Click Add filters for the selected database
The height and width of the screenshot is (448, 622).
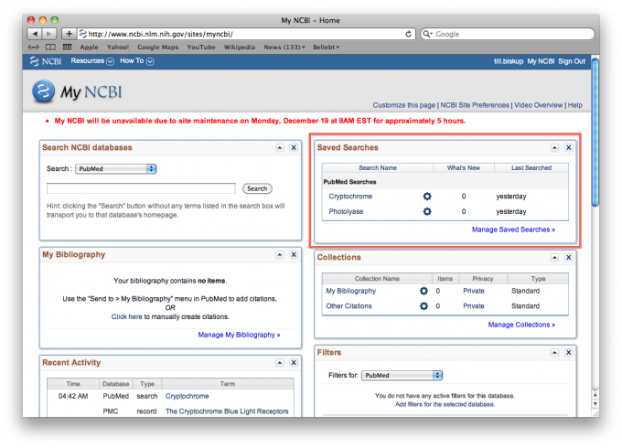[445, 404]
